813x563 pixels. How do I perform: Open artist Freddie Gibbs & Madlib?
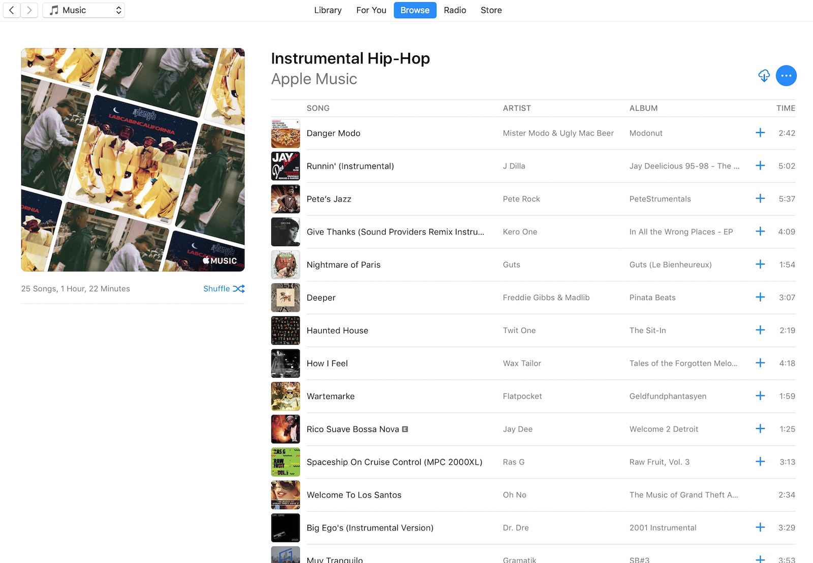pyautogui.click(x=546, y=297)
